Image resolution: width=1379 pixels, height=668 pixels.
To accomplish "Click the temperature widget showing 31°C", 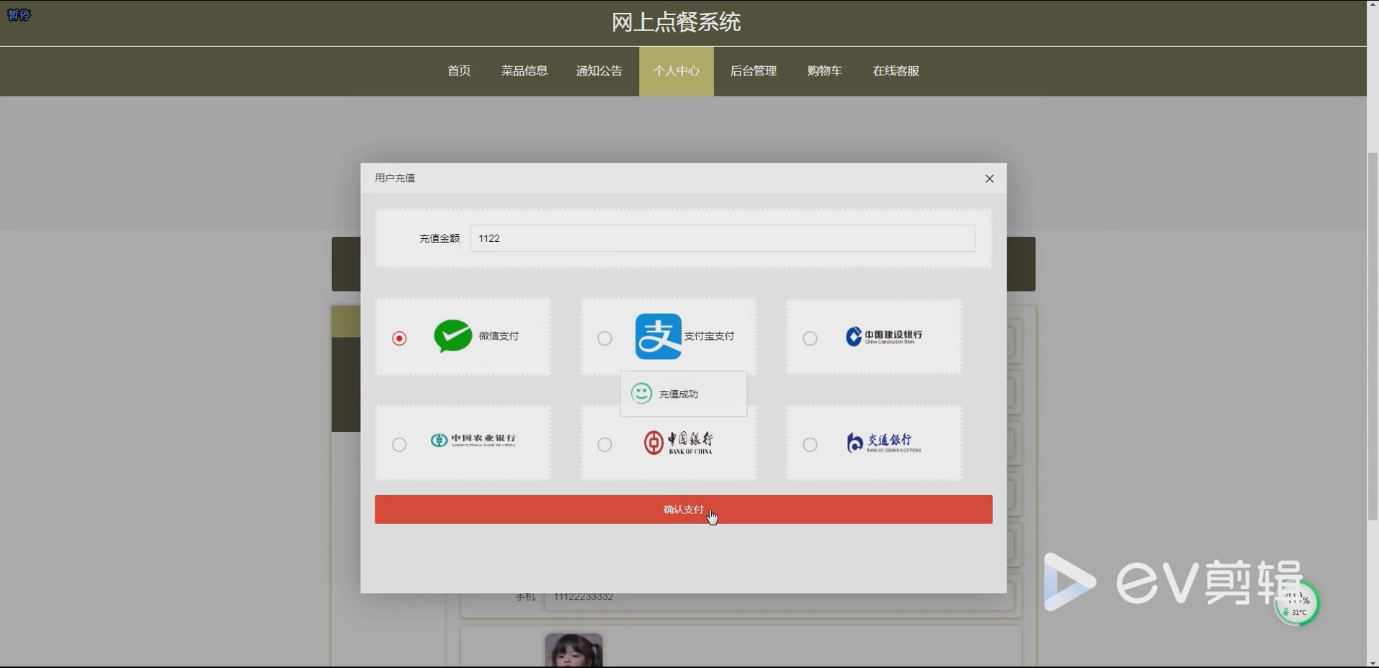I will coord(1297,603).
